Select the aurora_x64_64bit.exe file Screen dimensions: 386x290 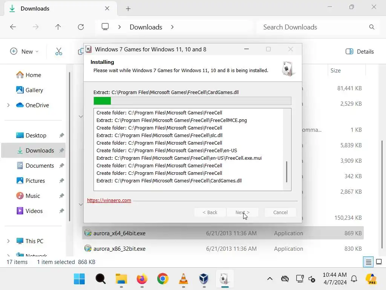pos(223,233)
